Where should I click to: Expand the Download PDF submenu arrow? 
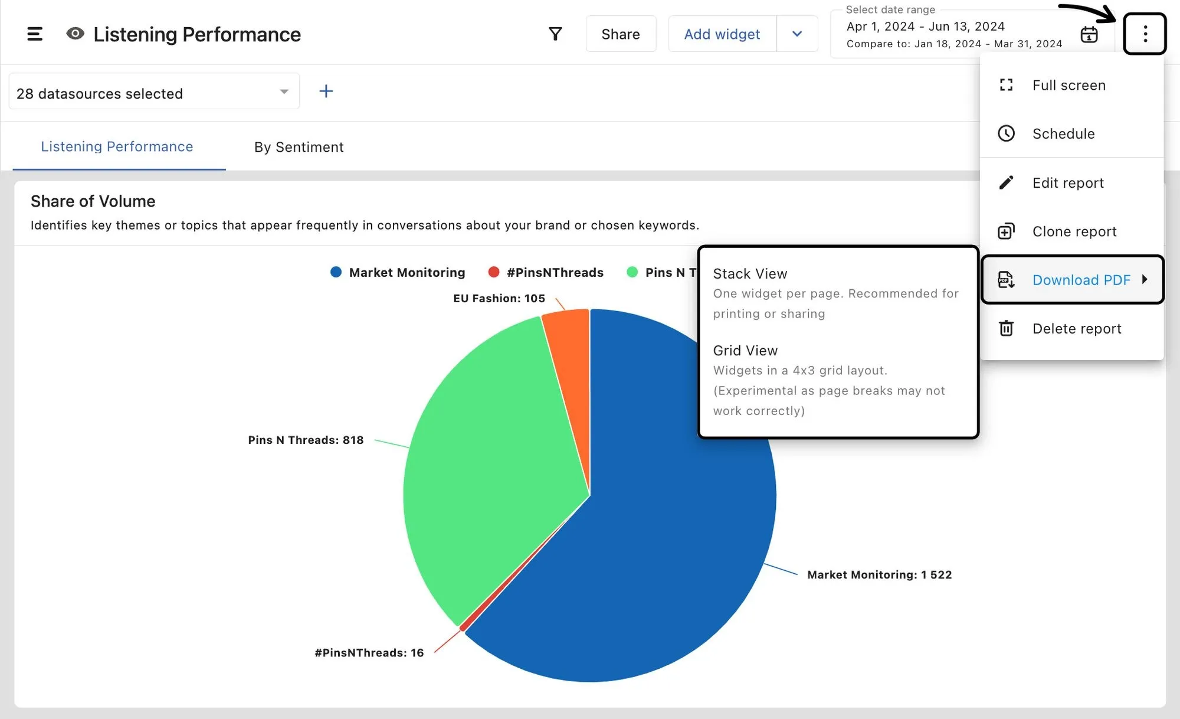click(x=1145, y=280)
